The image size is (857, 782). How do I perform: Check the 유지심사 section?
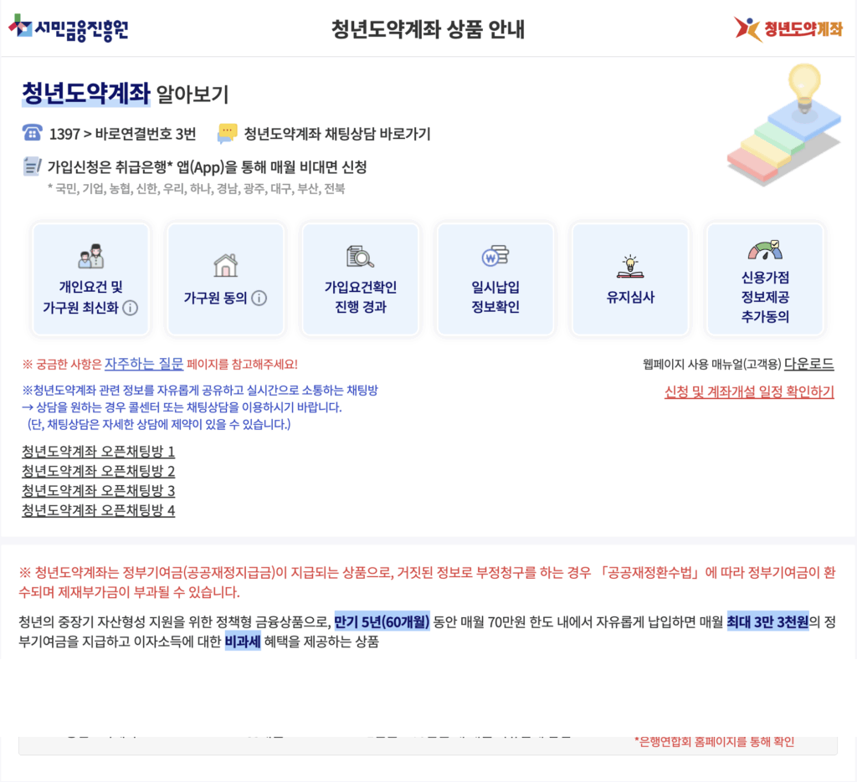(629, 279)
